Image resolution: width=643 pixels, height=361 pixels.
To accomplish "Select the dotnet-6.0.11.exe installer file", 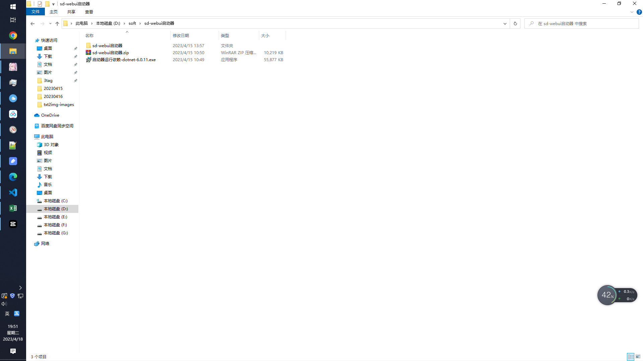I will (124, 59).
